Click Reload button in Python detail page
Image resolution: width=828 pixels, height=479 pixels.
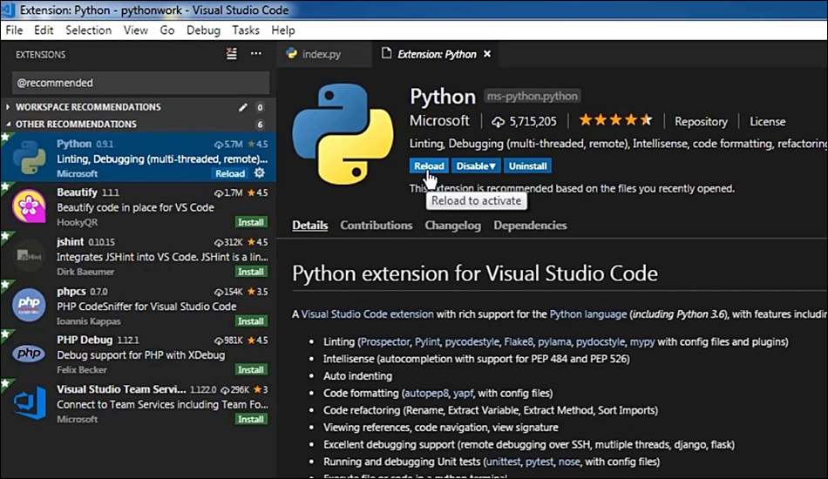429,165
